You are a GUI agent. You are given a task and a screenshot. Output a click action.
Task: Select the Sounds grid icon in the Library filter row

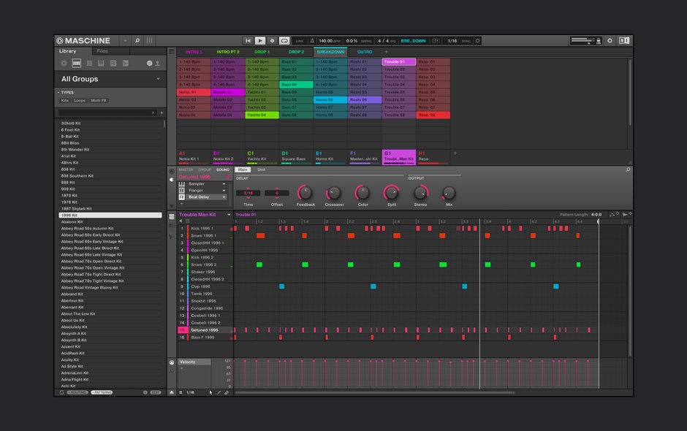(89, 64)
